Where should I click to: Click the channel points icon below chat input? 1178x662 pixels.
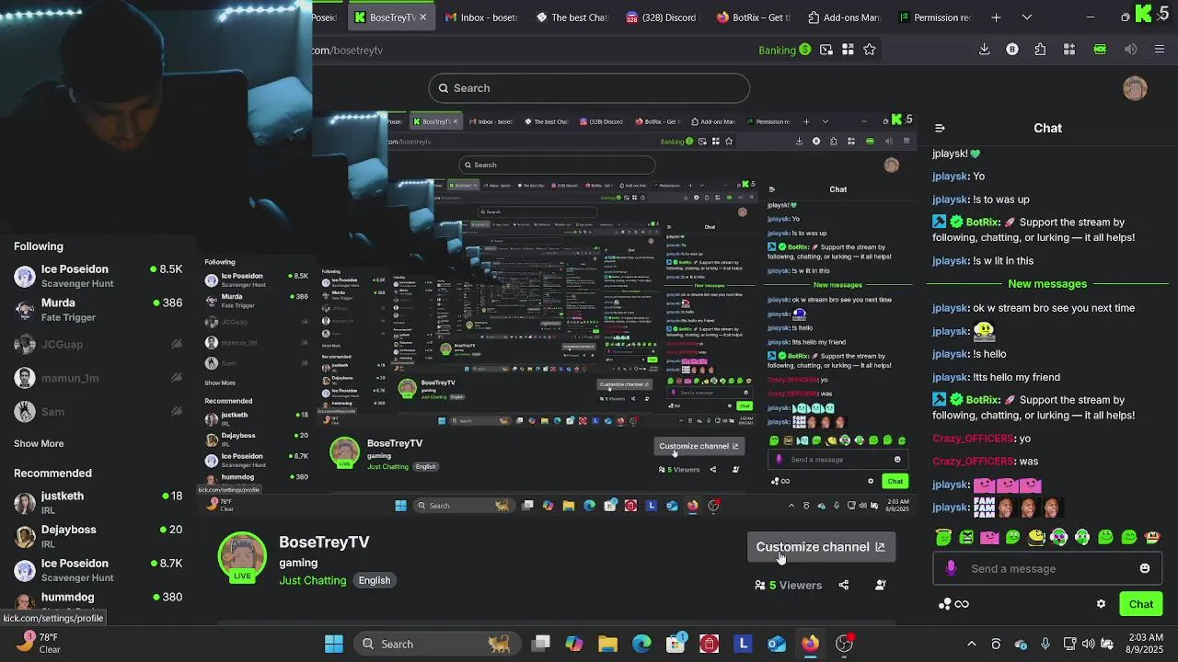point(953,604)
